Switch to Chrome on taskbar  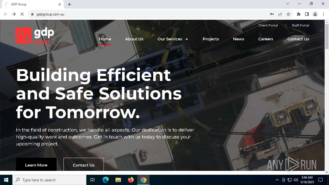(x=143, y=180)
